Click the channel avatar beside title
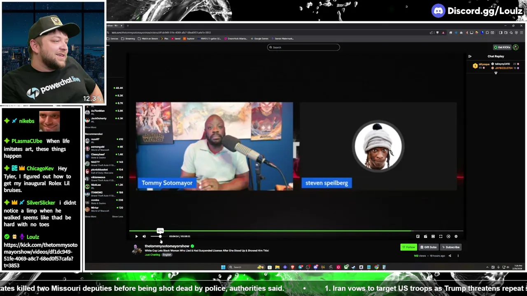The width and height of the screenshot is (527, 296). point(136,249)
